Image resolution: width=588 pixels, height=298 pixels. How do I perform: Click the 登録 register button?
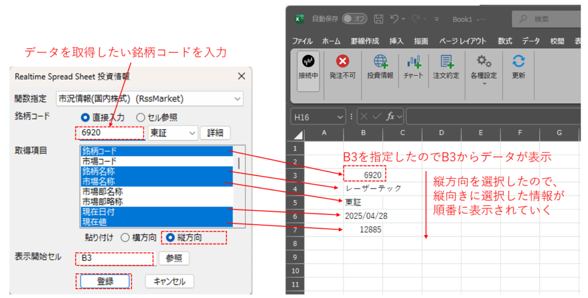click(105, 281)
